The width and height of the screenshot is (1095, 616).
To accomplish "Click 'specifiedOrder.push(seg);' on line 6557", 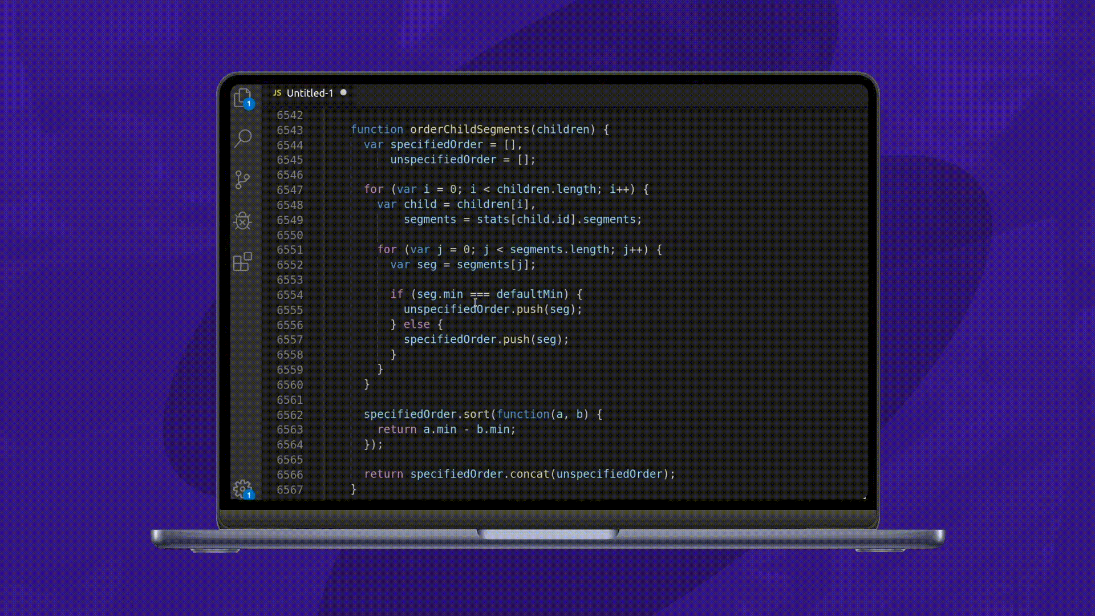I will point(486,339).
